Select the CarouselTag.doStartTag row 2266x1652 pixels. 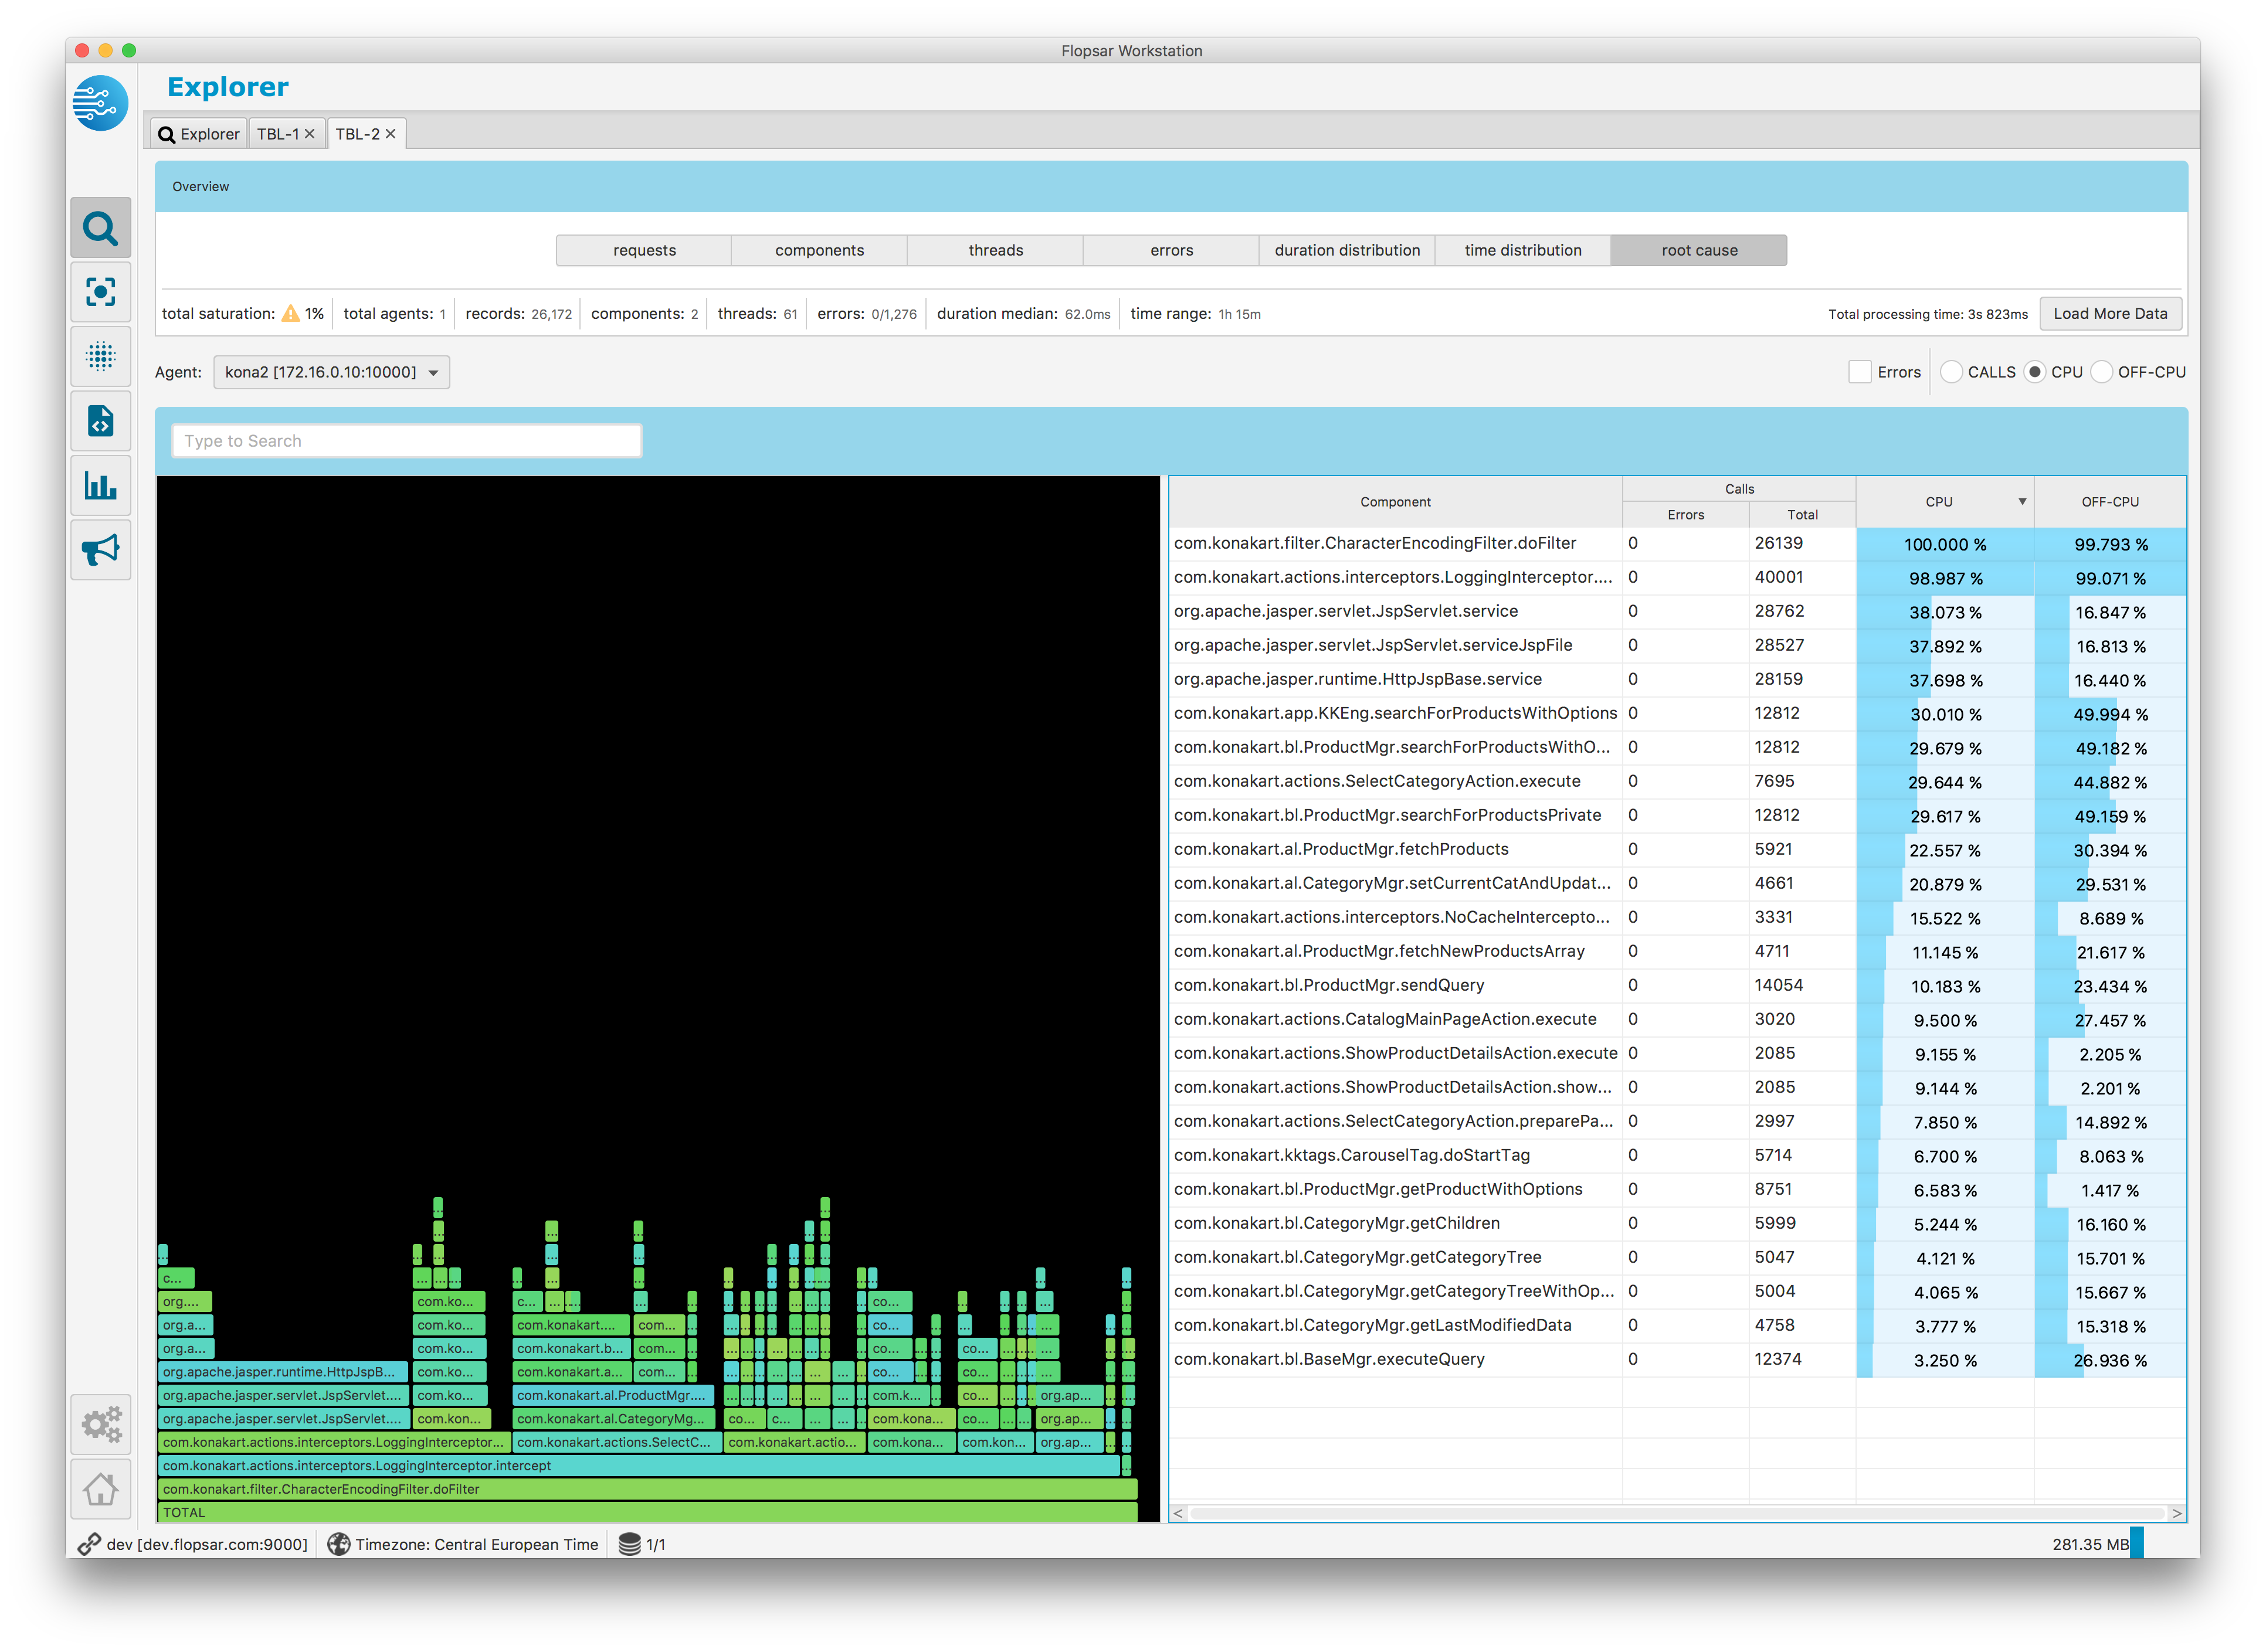[1678, 1155]
